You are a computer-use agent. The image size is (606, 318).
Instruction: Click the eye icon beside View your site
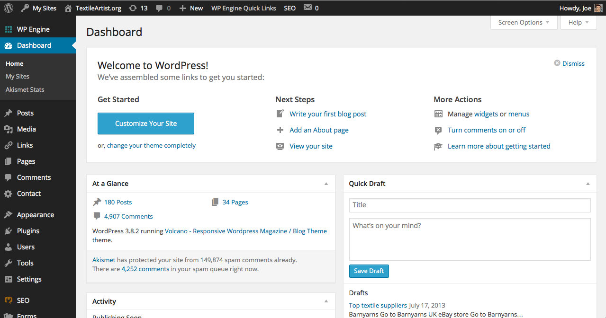(280, 146)
